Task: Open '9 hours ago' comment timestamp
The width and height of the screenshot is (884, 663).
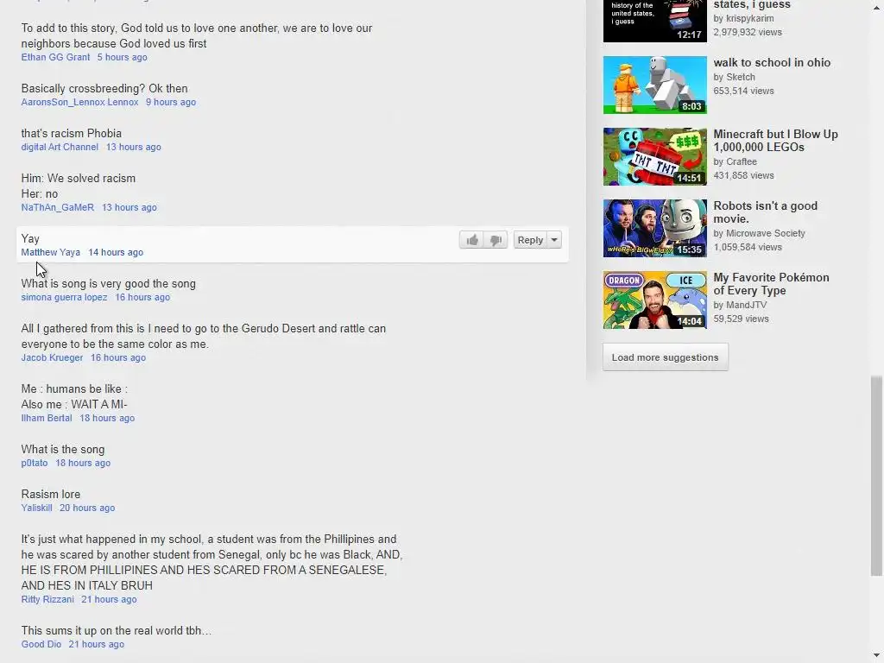Action: (x=171, y=102)
